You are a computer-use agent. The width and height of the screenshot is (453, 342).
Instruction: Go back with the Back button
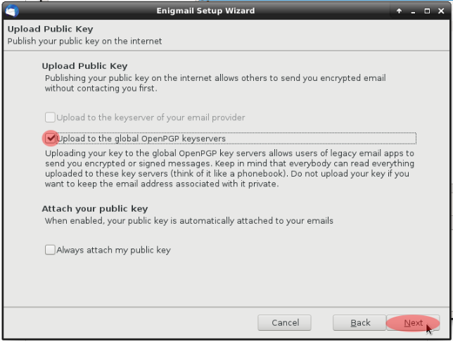(x=360, y=323)
